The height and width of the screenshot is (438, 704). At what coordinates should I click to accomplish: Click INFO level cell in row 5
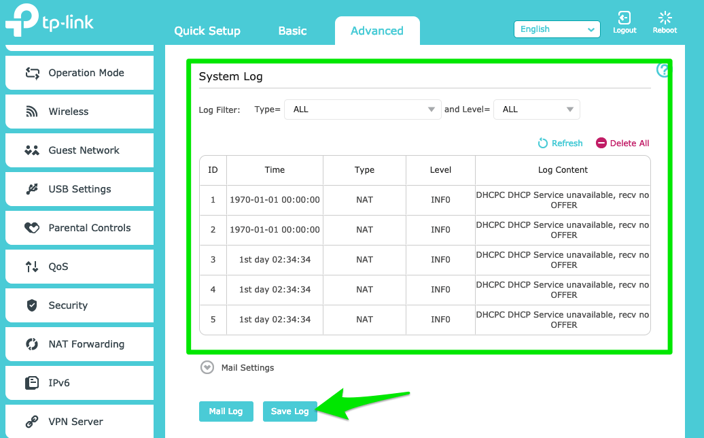(x=440, y=320)
